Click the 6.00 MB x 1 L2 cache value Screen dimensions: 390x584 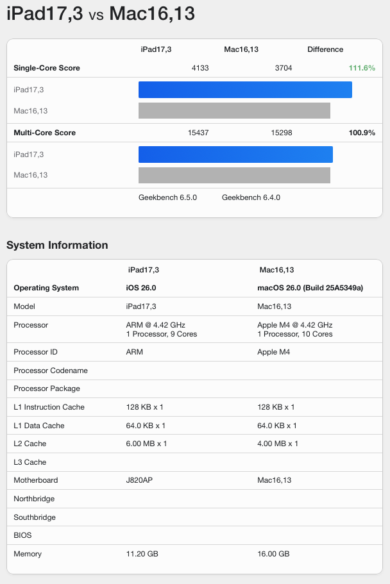pos(146,444)
